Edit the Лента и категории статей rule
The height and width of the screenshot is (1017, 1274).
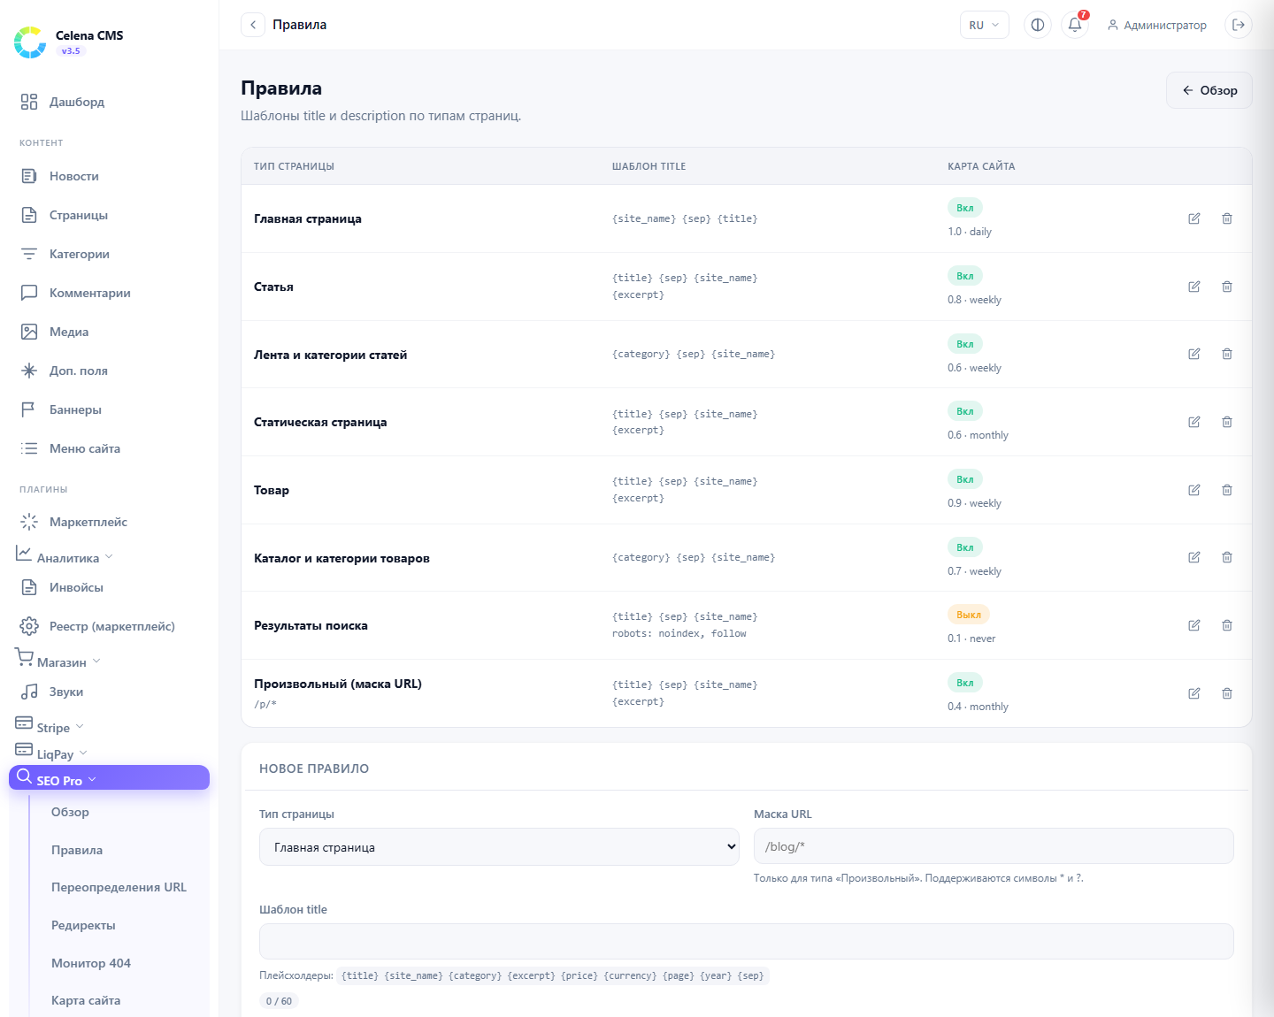(1194, 354)
